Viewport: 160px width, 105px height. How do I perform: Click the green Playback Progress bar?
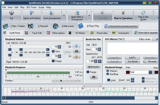click(38, 73)
